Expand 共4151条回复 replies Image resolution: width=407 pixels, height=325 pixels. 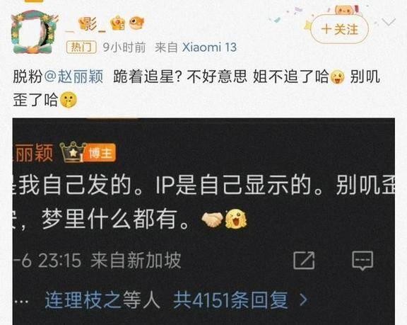coord(230,300)
